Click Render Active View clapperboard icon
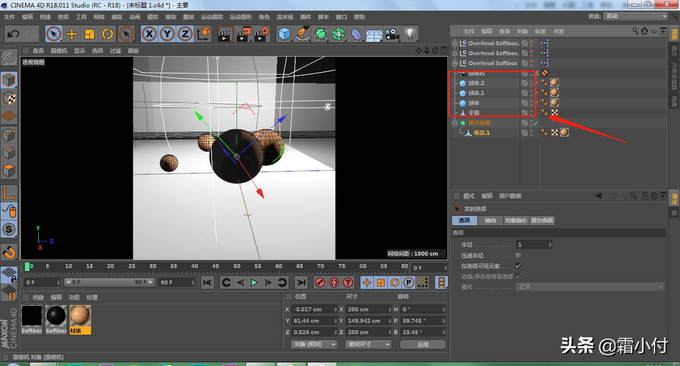 226,34
